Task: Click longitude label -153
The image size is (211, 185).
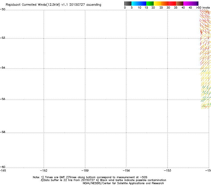Action: point(168,170)
